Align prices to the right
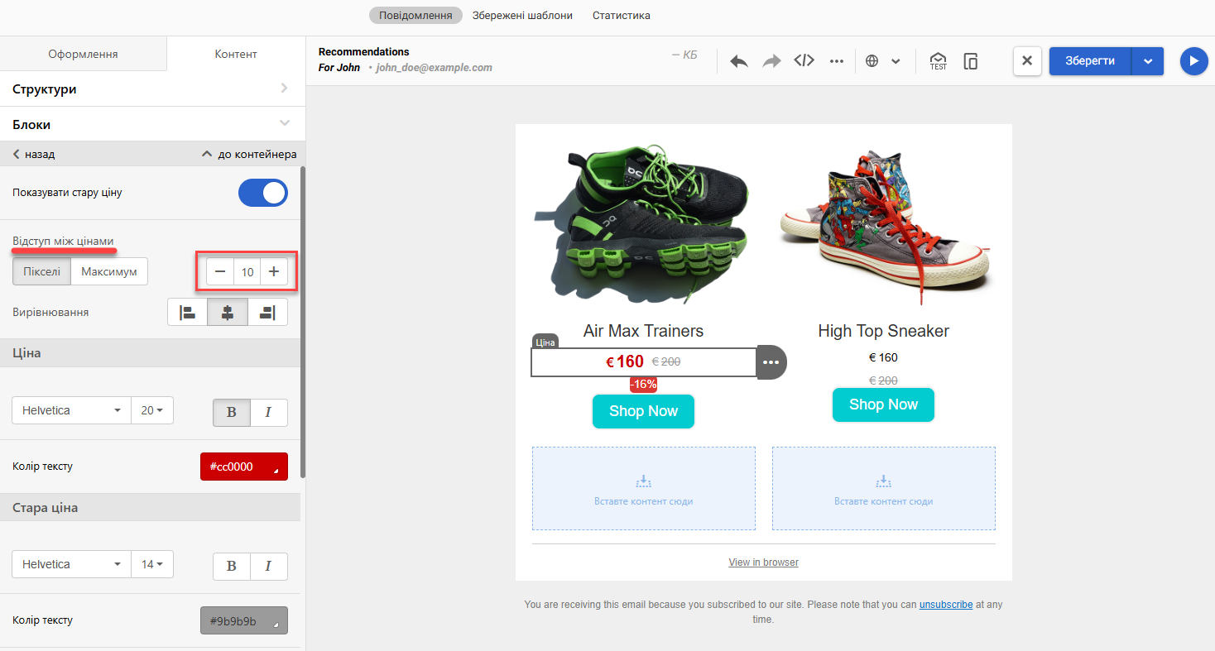Screen dimensions: 1215x651 click(x=267, y=313)
